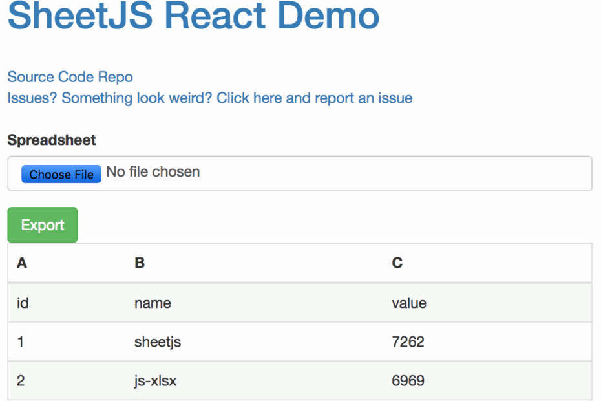Select the 'sheetjs' cell
Screen dimensions: 601x401
click(255, 342)
